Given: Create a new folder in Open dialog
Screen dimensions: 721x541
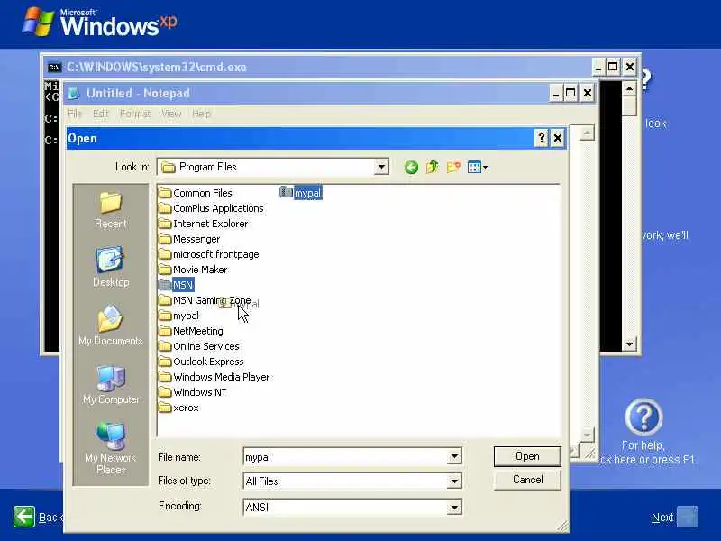Looking at the screenshot, I should pyautogui.click(x=453, y=167).
